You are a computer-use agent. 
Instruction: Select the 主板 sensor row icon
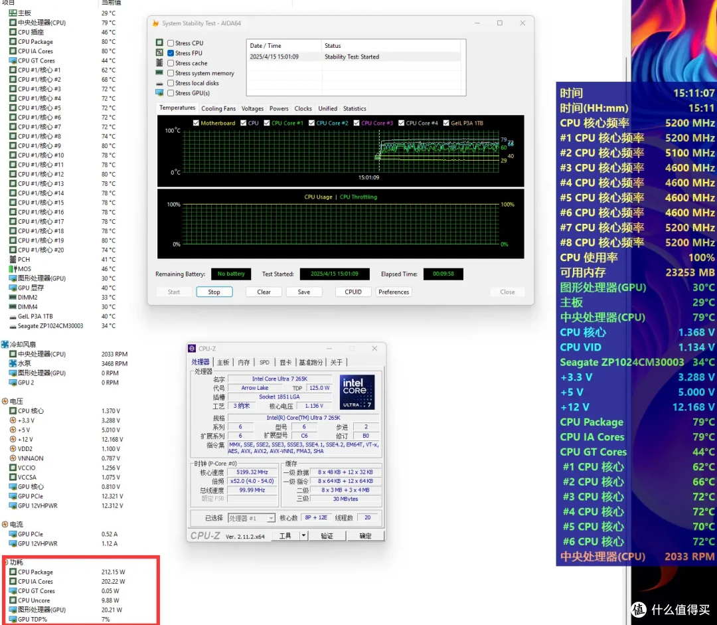pos(13,13)
